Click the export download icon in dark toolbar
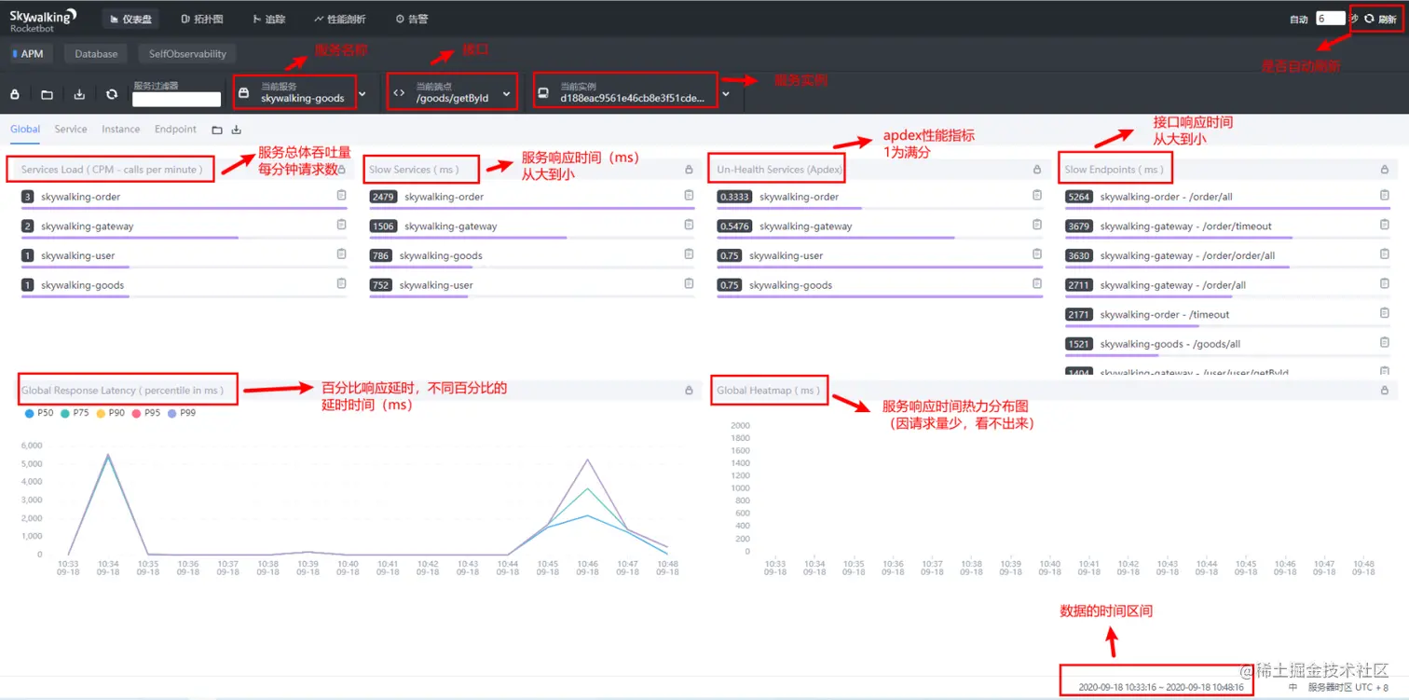 79,94
